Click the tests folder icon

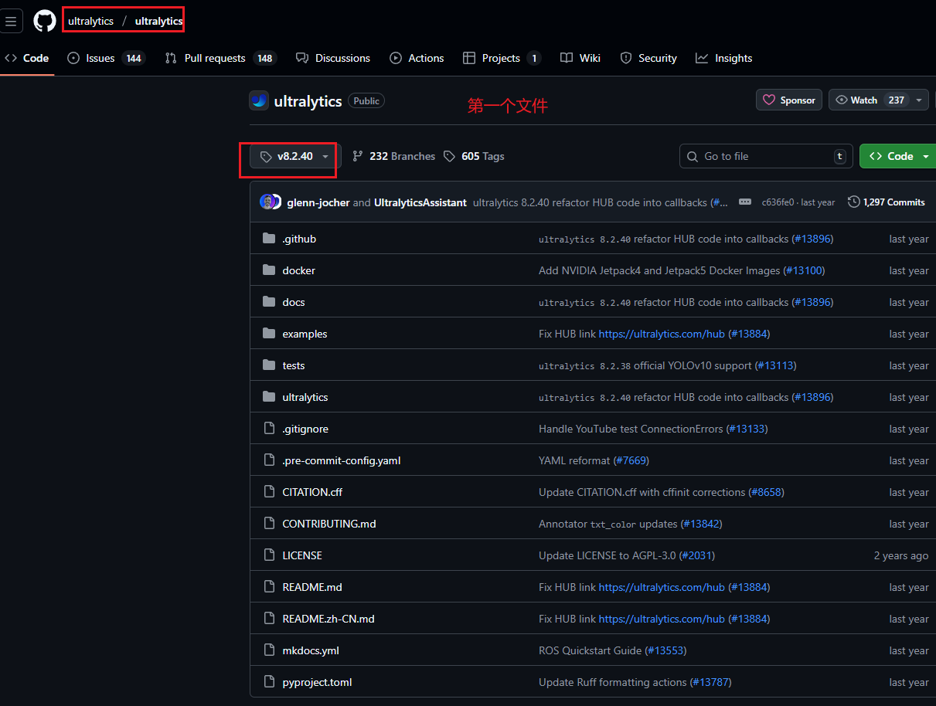269,365
